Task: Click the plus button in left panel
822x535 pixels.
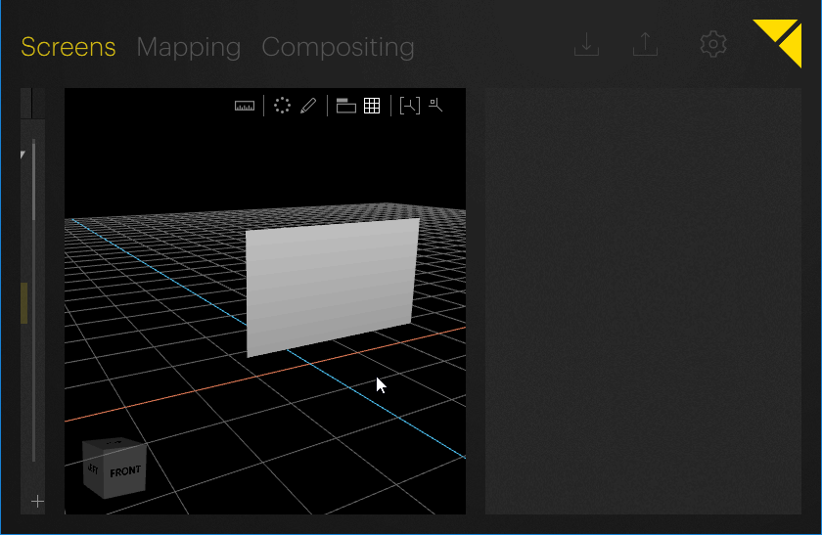Action: pos(37,502)
